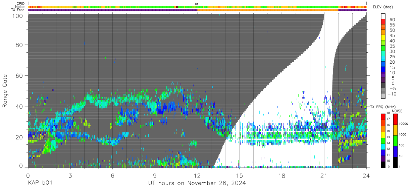
Task: Click the UT hours axis tick '24'
Action: 366,176
